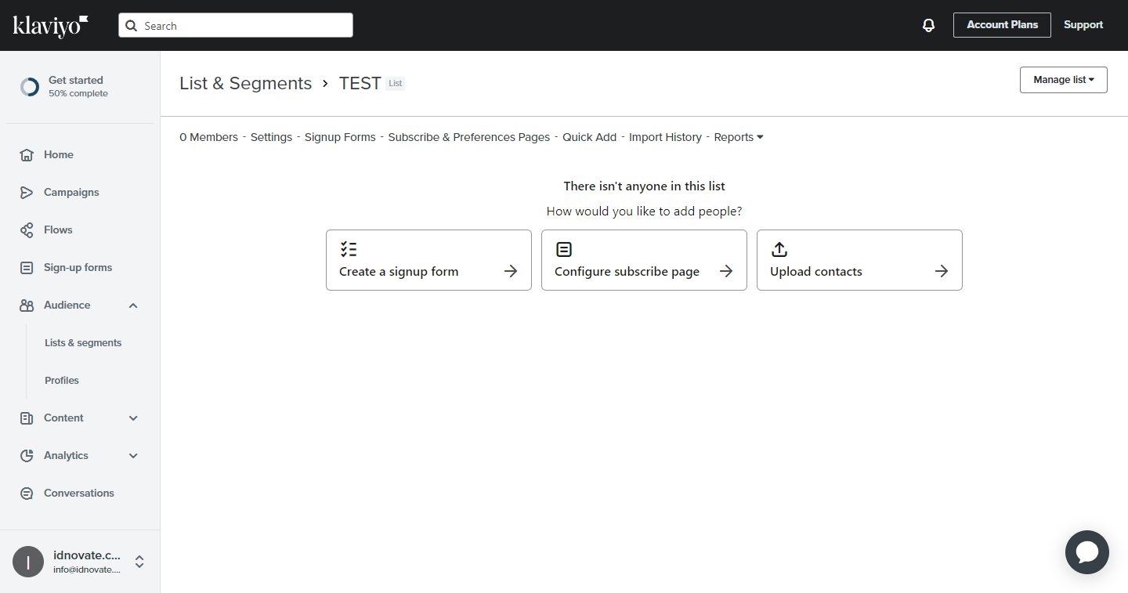Click the Get started progress ring
Screen dimensions: 1128x593
30,87
